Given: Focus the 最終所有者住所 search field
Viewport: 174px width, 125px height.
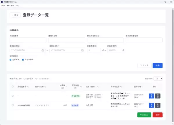Looking at the screenshot, I should [x=144, y=40].
